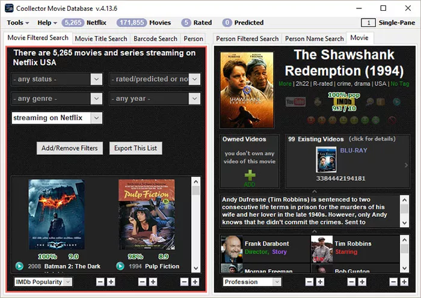This screenshot has height=298, width=421.
Task: Click the movie list scrollbar up arrow
Action: coord(196,181)
